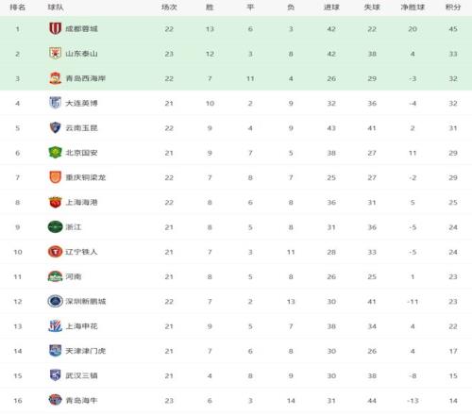This screenshot has height=415, width=472.
Task: Click the 天津津门虎 team name
Action: tap(85, 351)
